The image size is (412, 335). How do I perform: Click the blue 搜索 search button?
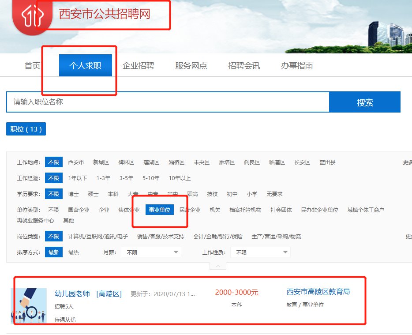click(365, 102)
